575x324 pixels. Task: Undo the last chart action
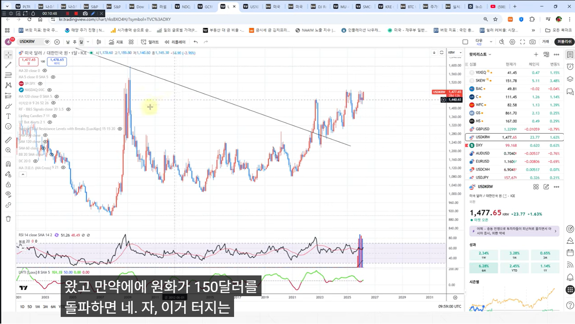click(x=195, y=42)
